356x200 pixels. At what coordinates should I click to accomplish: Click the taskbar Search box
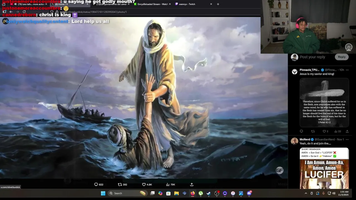coord(127,193)
